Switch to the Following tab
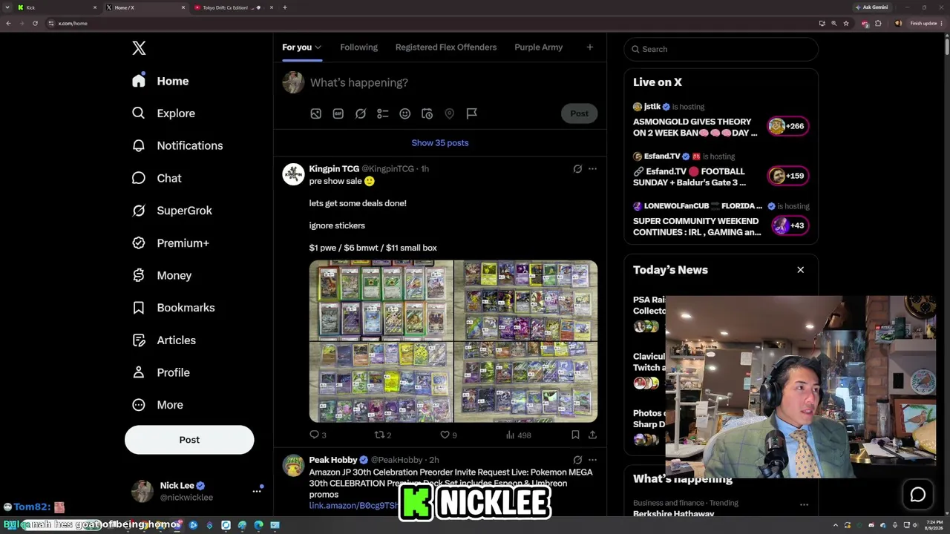950x534 pixels. (358, 47)
